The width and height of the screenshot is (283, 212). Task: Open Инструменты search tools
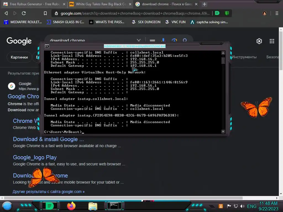click(x=244, y=57)
